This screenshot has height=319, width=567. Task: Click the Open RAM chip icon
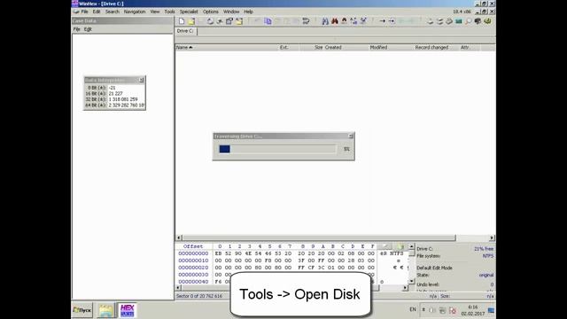(459, 21)
